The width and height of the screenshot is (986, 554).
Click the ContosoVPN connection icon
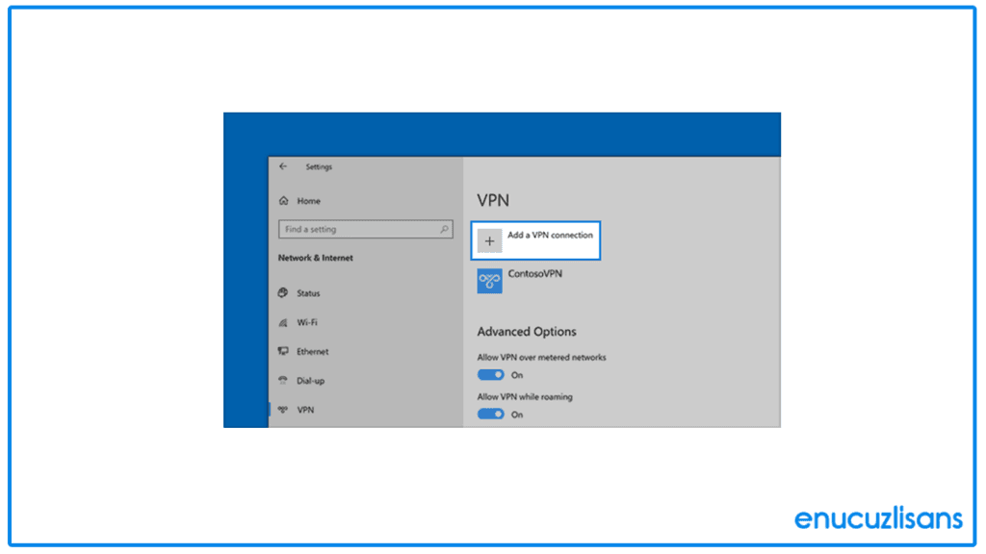[x=489, y=279]
